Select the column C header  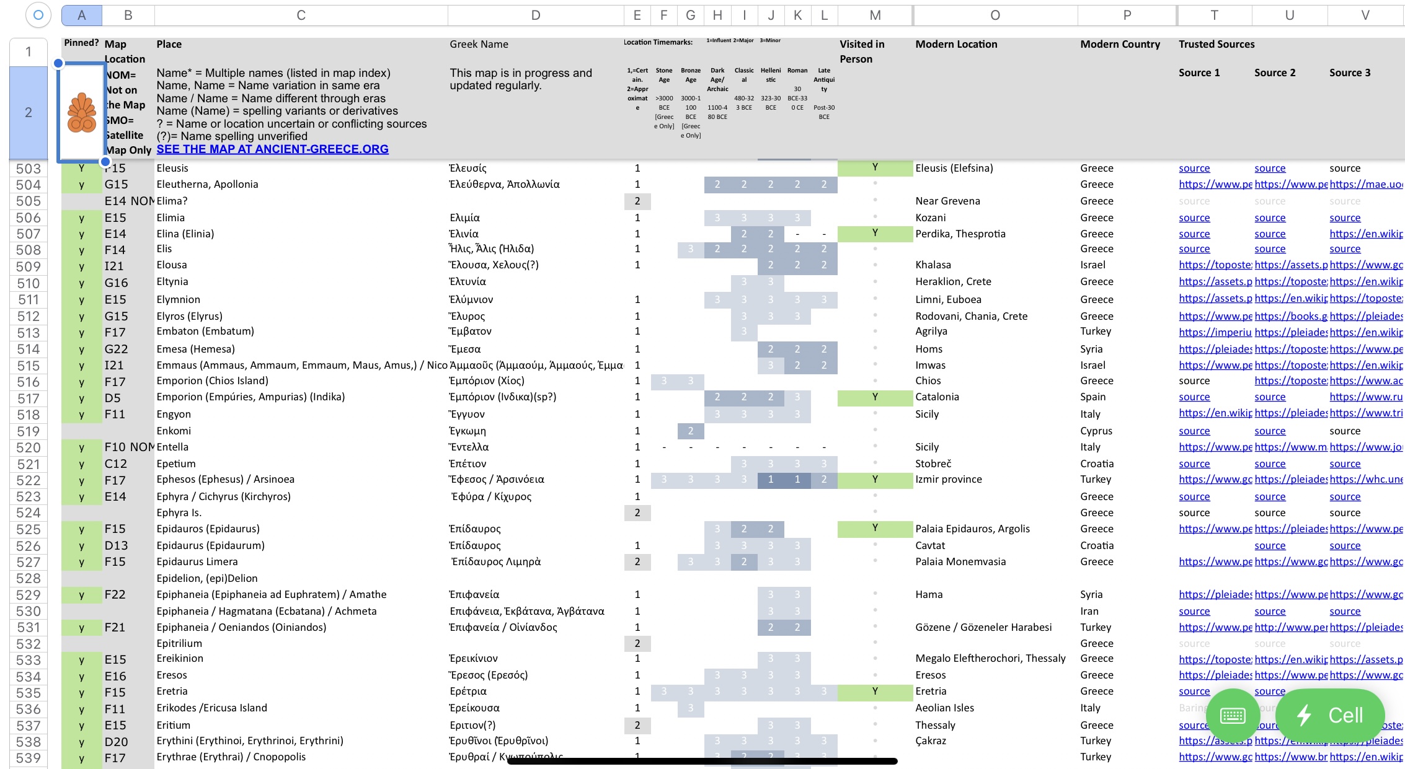[301, 15]
